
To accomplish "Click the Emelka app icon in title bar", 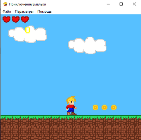I will point(5,4).
